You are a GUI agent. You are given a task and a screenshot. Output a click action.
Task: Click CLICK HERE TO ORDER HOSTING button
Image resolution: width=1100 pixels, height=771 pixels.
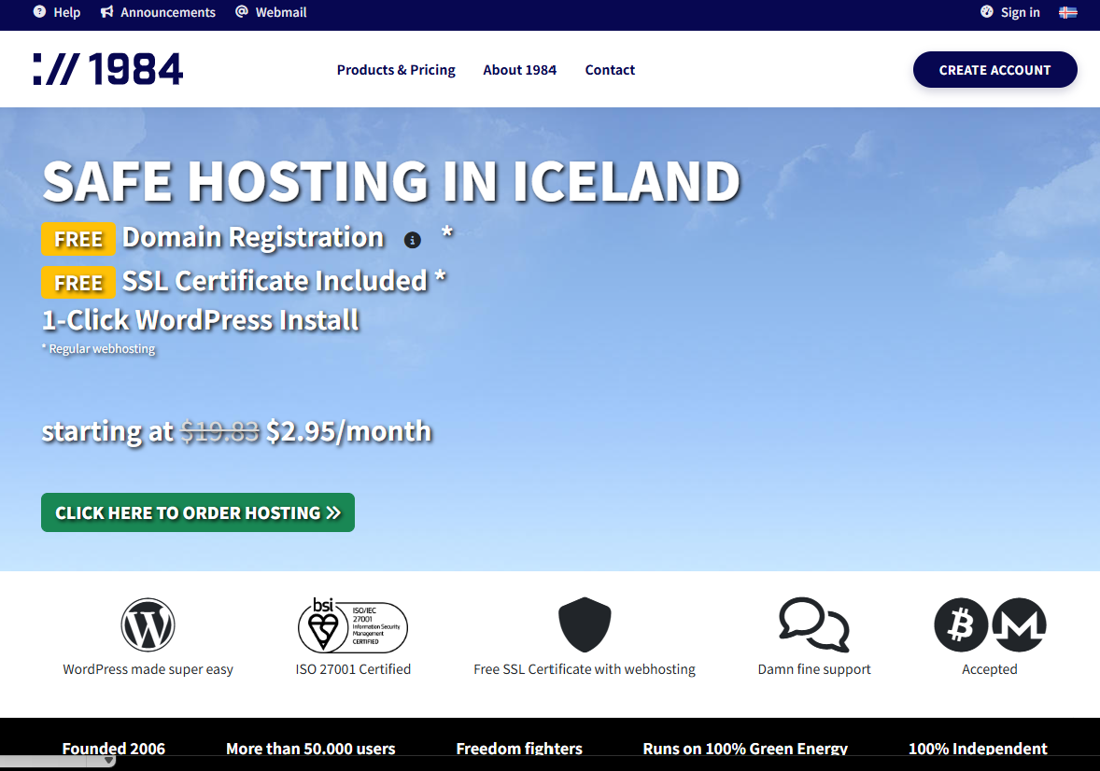tap(198, 512)
